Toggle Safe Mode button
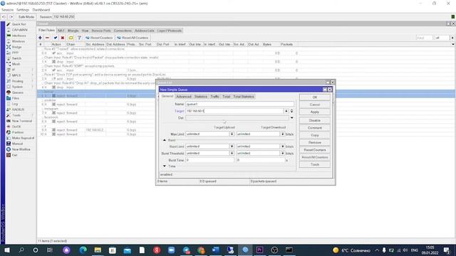 click(26, 17)
